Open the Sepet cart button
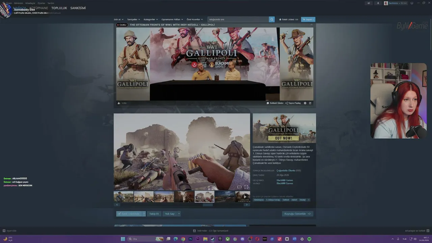432x243 pixels. [x=308, y=19]
